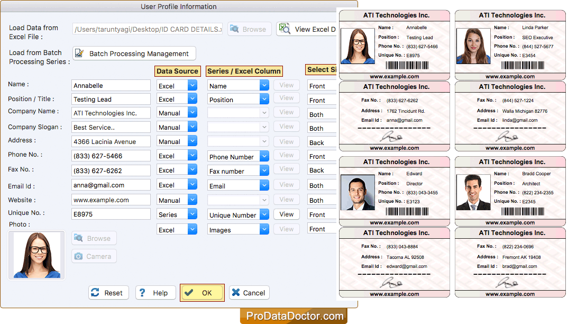Click the Address field with 4366 Lacinia Avenue
The height and width of the screenshot is (324, 568).
111,141
